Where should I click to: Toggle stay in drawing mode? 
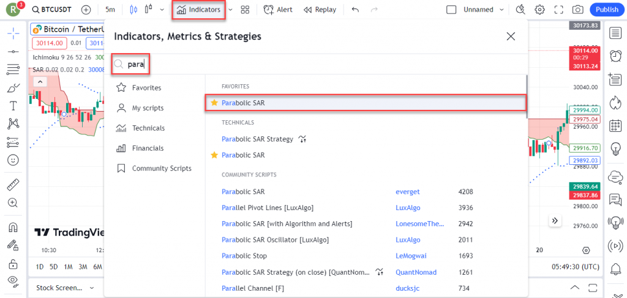pos(13,245)
